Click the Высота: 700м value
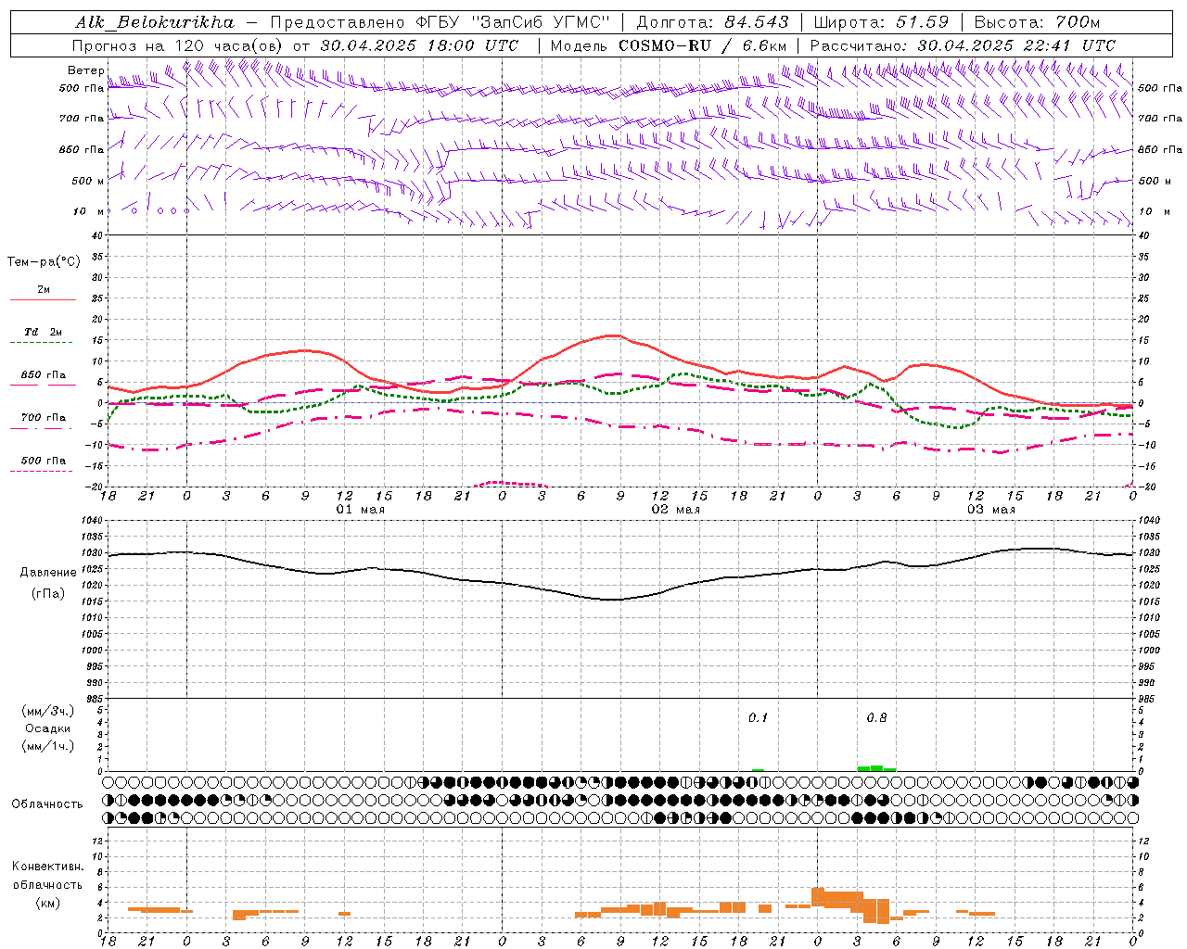Screen dimensions: 1187x949 pyautogui.click(x=1037, y=22)
